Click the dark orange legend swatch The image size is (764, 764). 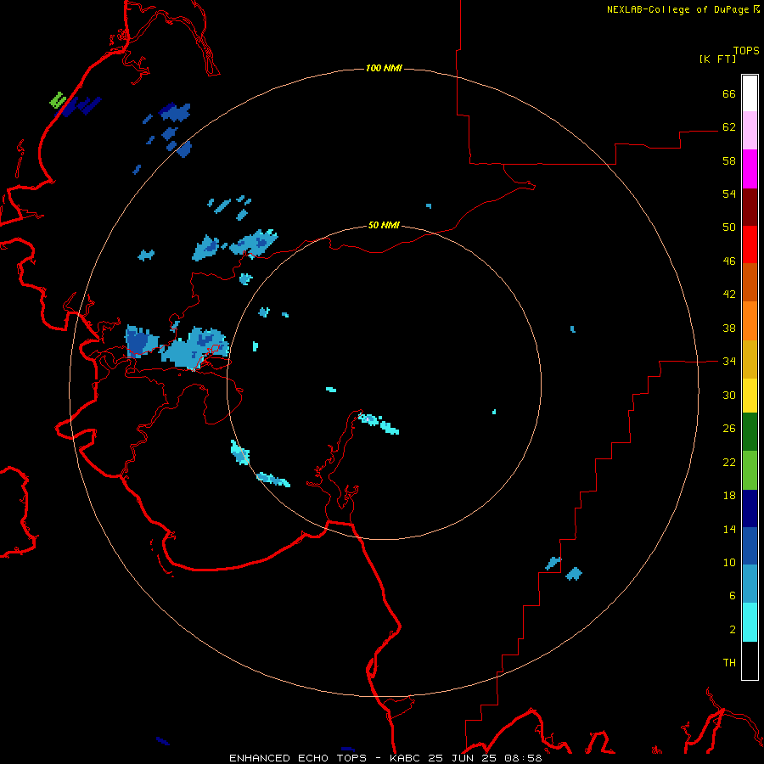(x=750, y=283)
